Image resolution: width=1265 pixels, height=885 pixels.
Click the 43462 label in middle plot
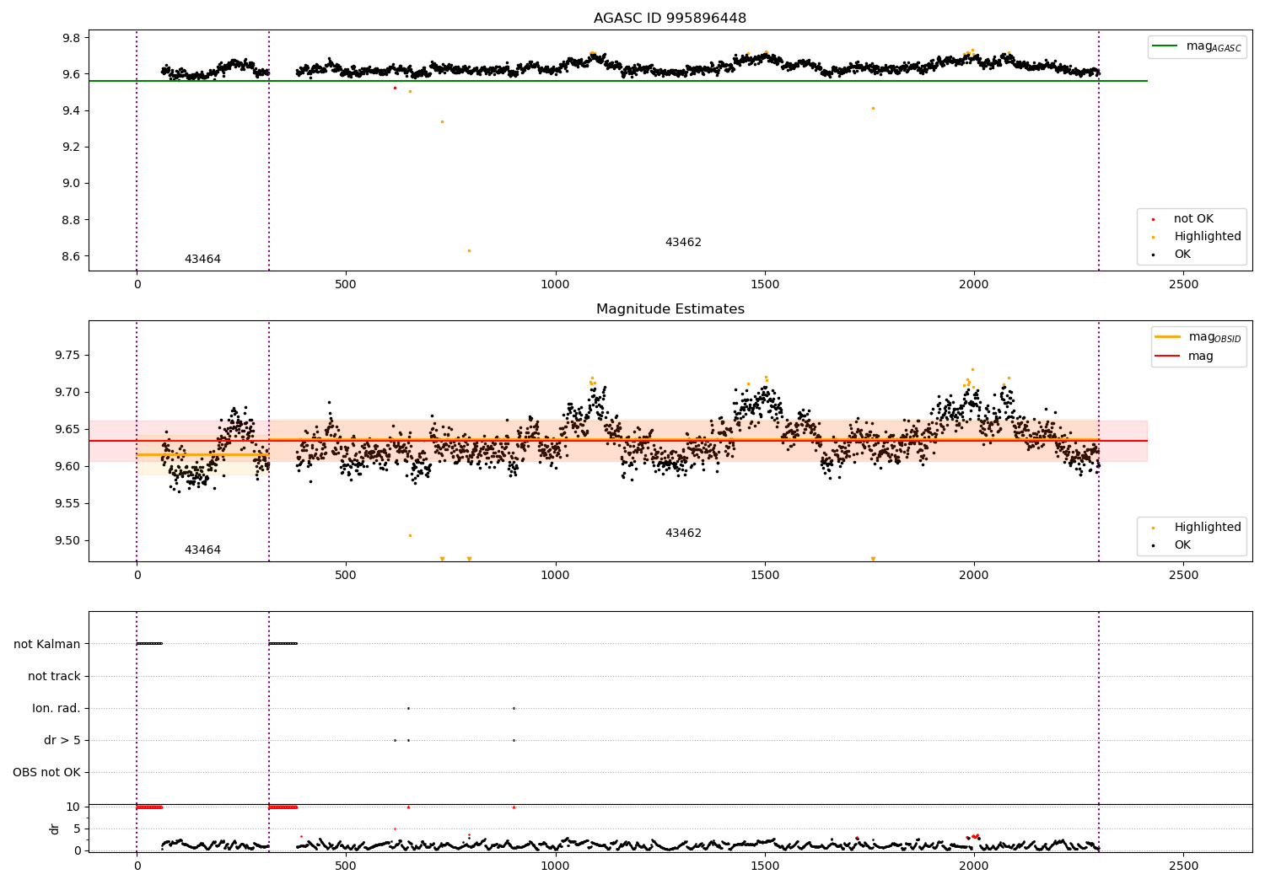pos(683,533)
